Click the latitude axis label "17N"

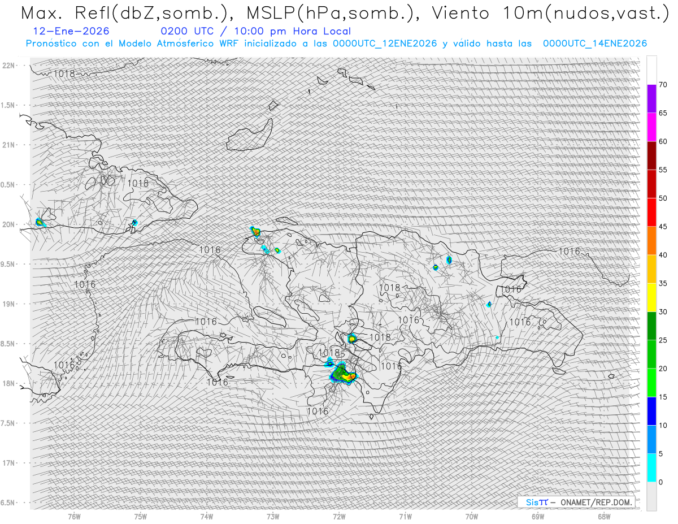[8, 463]
